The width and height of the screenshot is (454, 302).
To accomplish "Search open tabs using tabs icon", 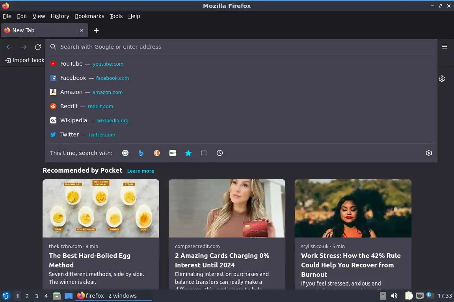I will pos(204,153).
